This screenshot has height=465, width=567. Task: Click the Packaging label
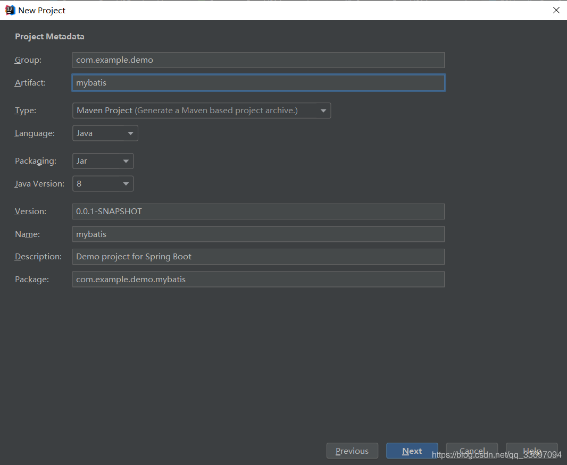click(x=36, y=161)
